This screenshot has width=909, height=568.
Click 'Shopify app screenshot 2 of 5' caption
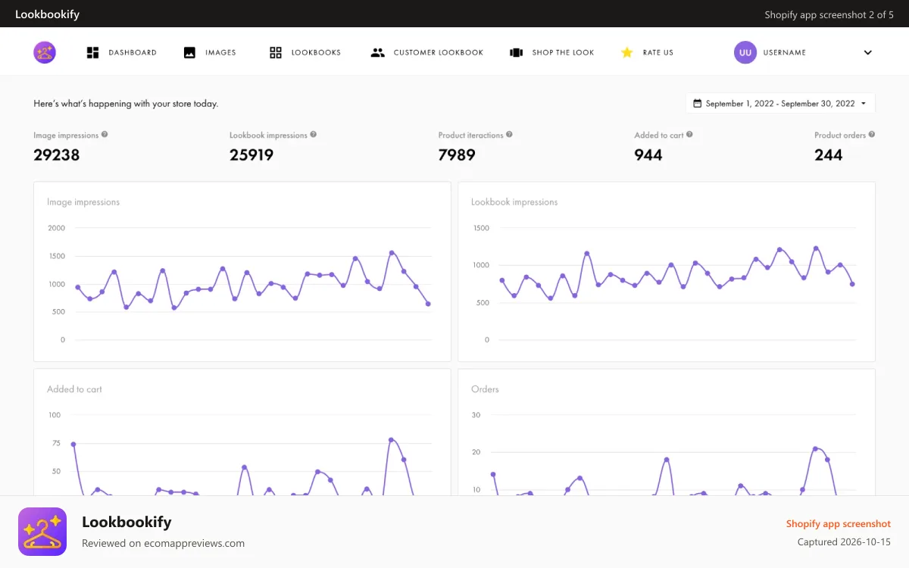point(829,14)
